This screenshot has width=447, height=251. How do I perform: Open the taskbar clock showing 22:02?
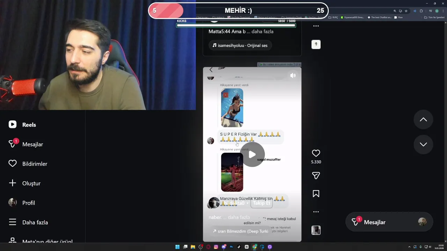[x=439, y=247]
